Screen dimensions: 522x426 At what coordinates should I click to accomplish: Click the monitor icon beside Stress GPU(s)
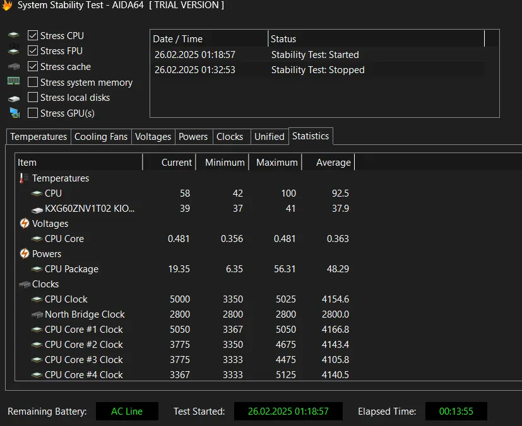[x=15, y=113]
